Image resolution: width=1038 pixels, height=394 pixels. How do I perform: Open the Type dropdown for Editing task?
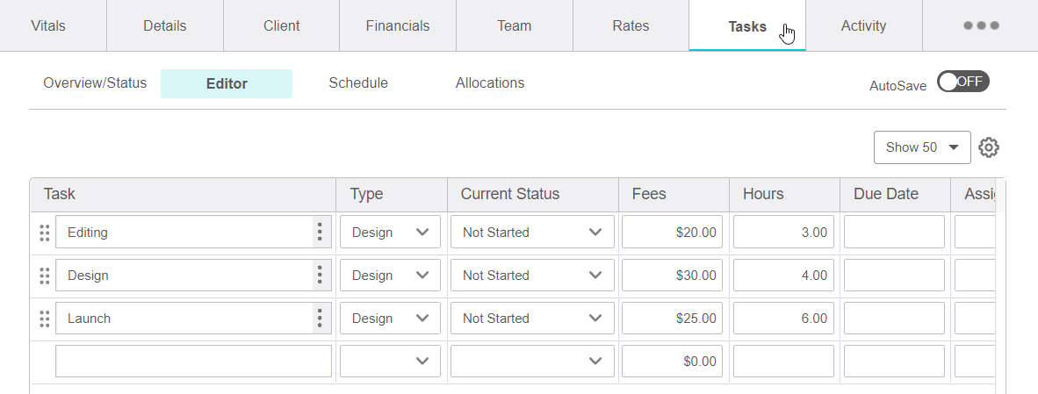pos(390,233)
